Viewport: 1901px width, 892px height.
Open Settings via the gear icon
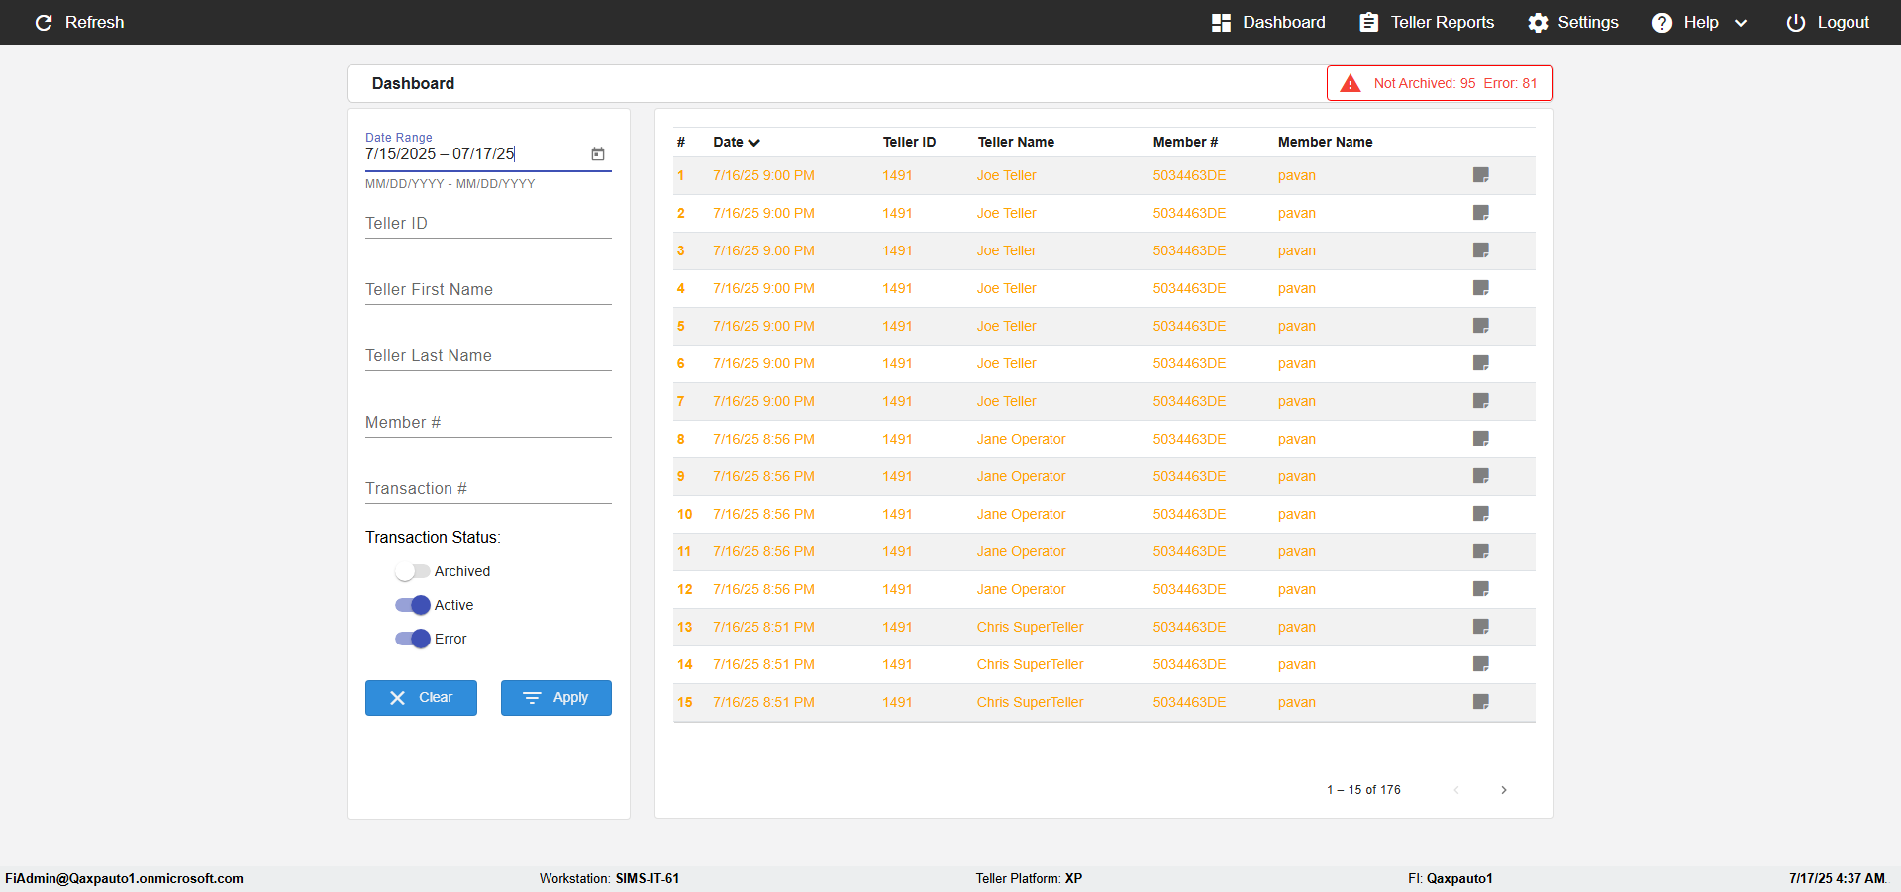click(1538, 22)
